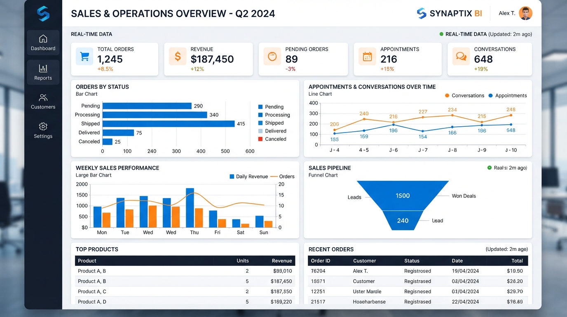
Task: Click the chat bubbles icon on Conversations card
Action: click(x=461, y=57)
